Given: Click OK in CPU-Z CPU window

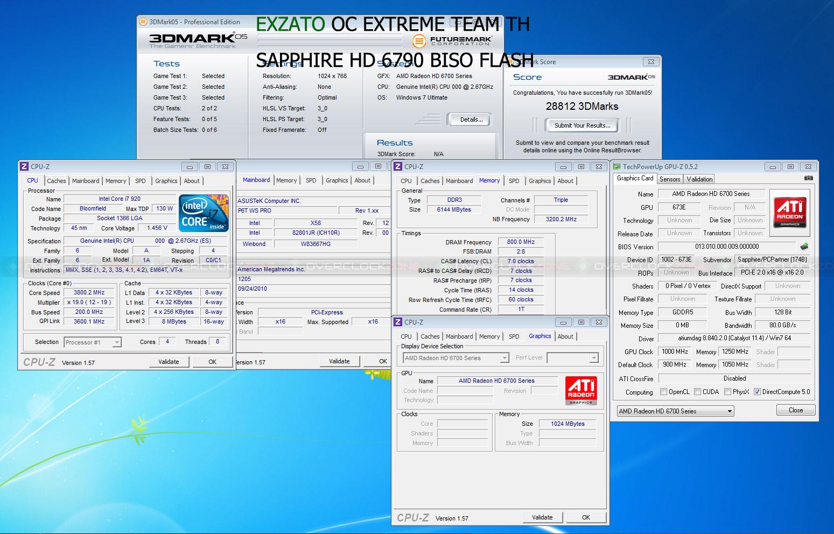Looking at the screenshot, I should 212,362.
